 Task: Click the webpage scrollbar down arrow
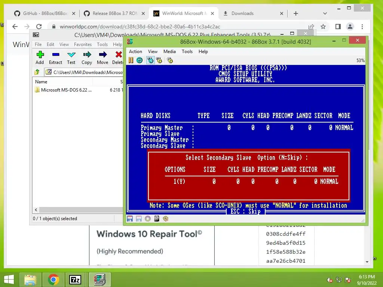coord(367,262)
